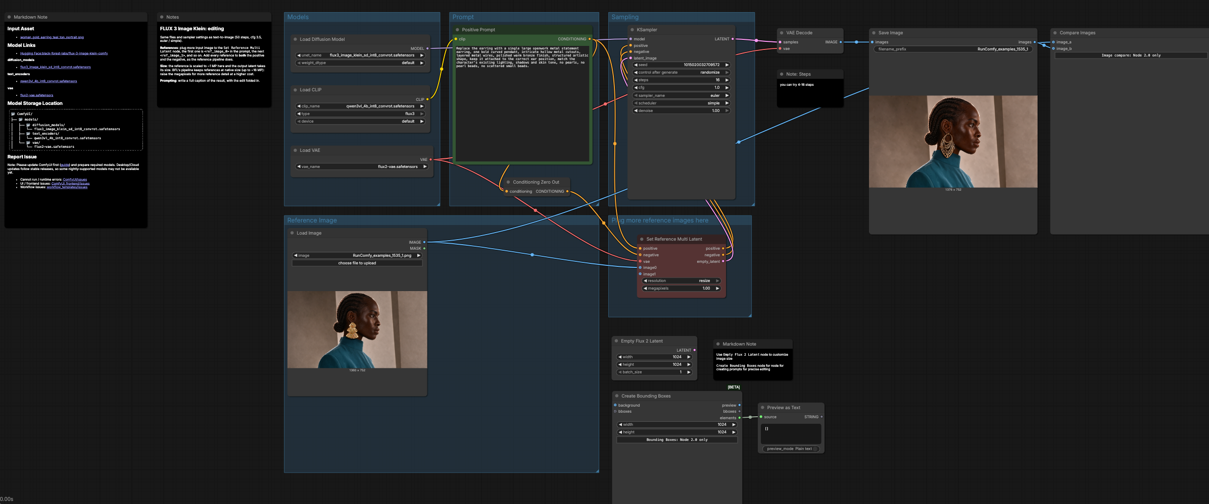Screen dimensions: 1209x504
Task: Collapse the Compare Images node title dot
Action: click(x=1055, y=33)
